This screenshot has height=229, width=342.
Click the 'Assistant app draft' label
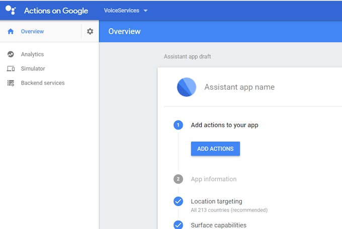(188, 56)
